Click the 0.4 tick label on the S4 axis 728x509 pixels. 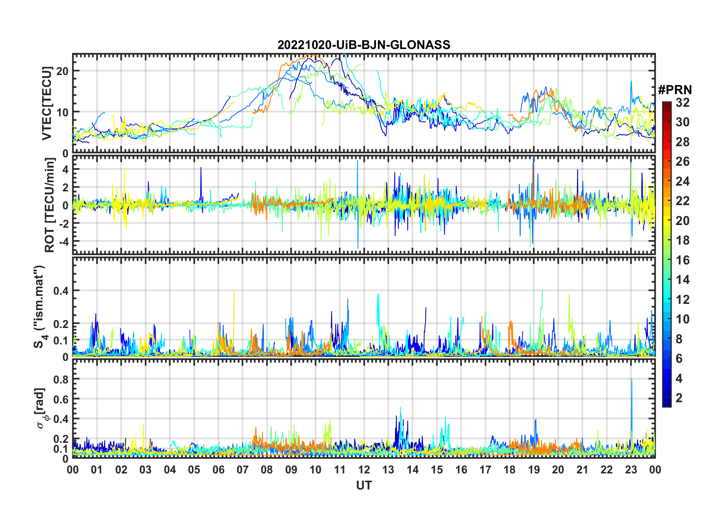point(61,291)
